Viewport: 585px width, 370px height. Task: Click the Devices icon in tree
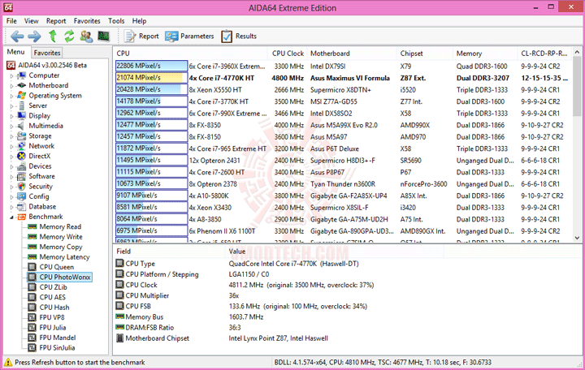pyautogui.click(x=22, y=166)
